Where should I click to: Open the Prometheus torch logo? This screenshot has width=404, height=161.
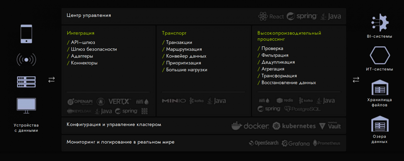pos(315,143)
